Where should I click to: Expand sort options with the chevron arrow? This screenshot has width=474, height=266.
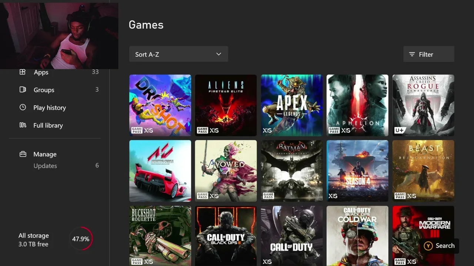click(x=218, y=54)
